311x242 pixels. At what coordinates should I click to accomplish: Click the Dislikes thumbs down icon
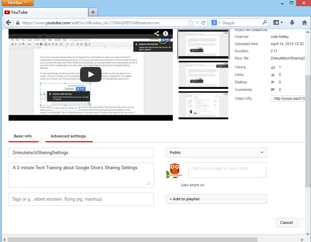pos(273,82)
